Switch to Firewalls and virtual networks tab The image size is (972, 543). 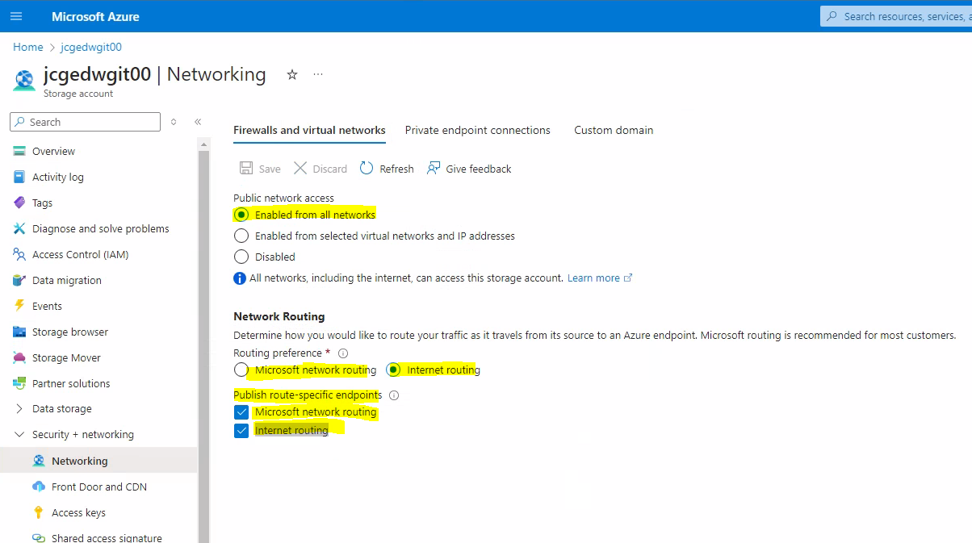[x=309, y=130]
